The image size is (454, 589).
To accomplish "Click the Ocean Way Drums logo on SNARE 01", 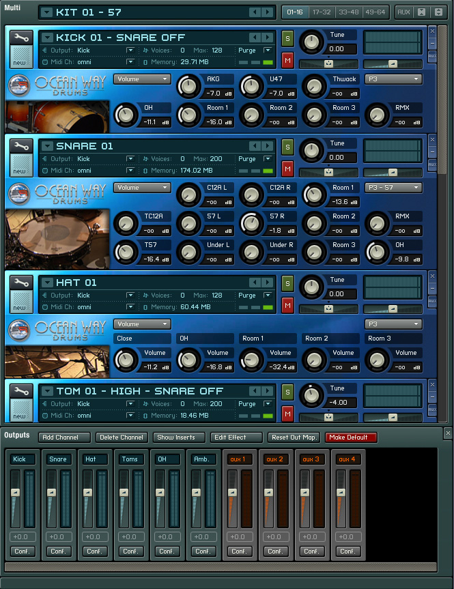I will pyautogui.click(x=57, y=192).
